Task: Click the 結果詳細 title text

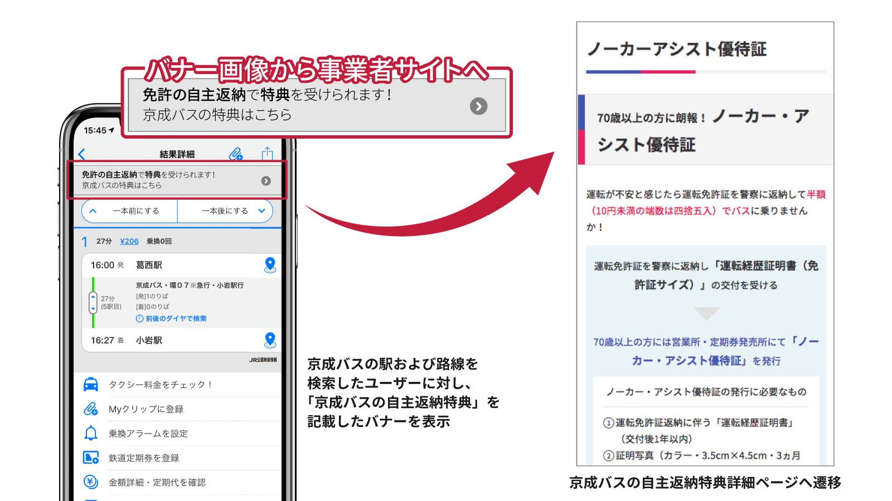Action: (177, 154)
